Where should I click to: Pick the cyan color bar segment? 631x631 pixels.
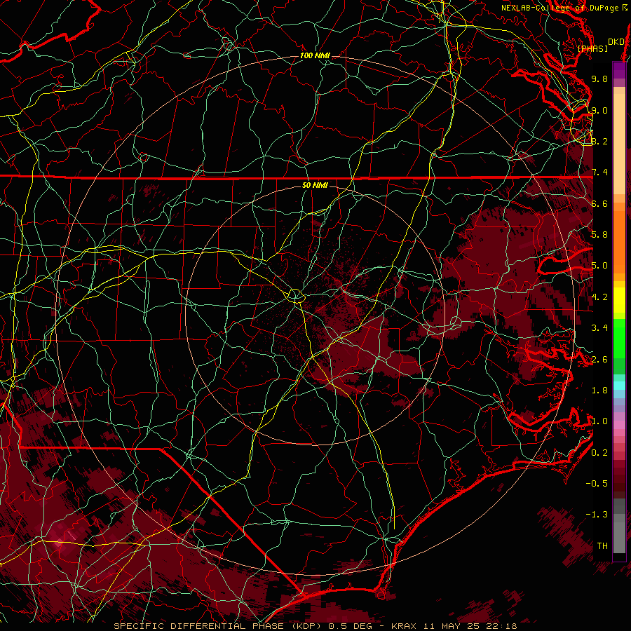[619, 386]
